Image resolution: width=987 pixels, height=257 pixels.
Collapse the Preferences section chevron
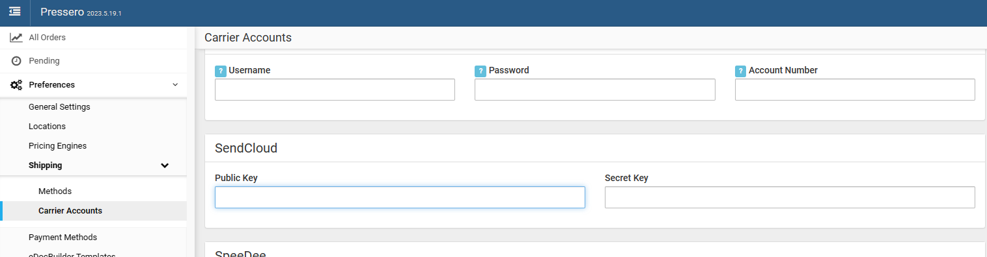(175, 85)
